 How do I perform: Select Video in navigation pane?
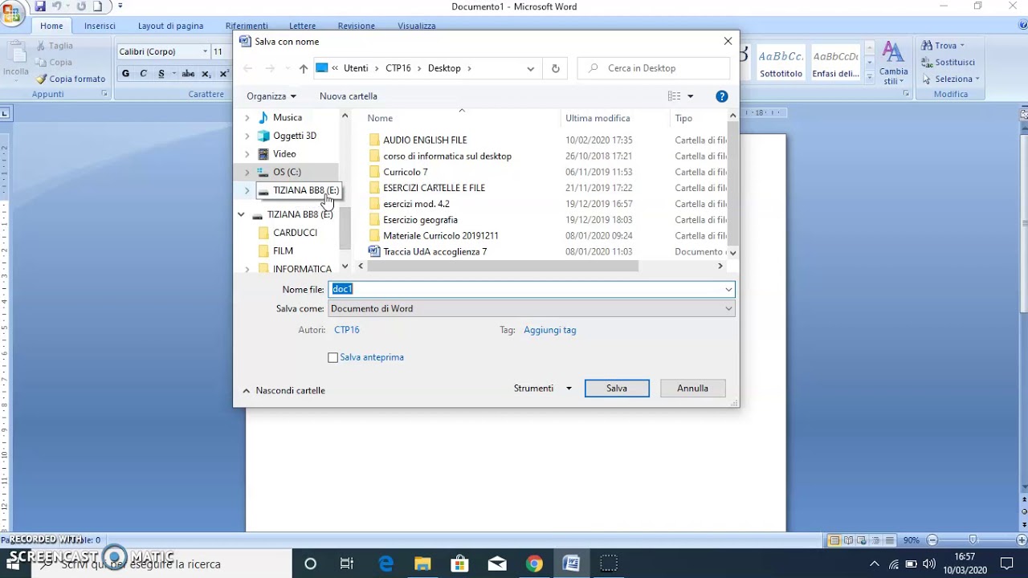point(284,154)
